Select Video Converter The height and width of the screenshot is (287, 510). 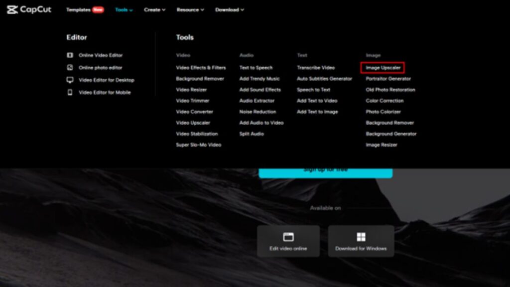click(195, 112)
